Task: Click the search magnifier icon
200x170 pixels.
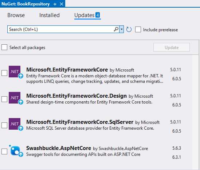Action: (x=116, y=29)
